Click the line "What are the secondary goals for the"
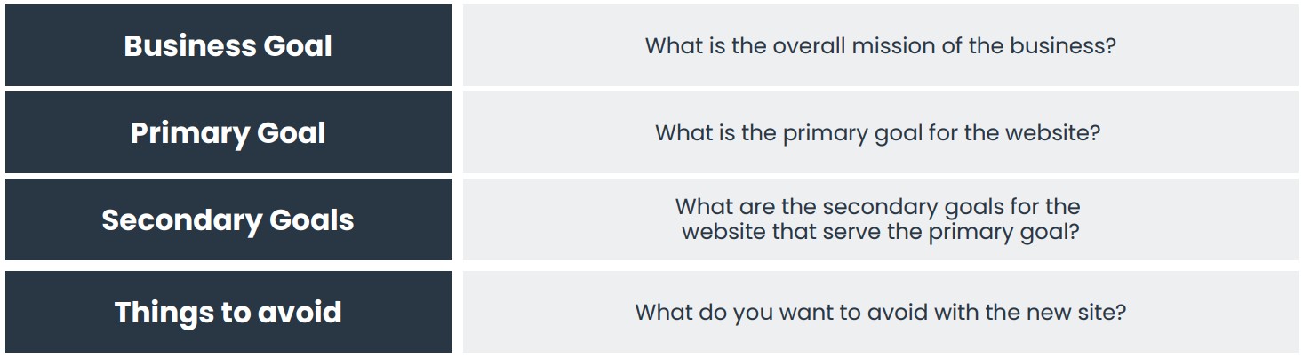This screenshot has height=358, width=1303. [877, 208]
